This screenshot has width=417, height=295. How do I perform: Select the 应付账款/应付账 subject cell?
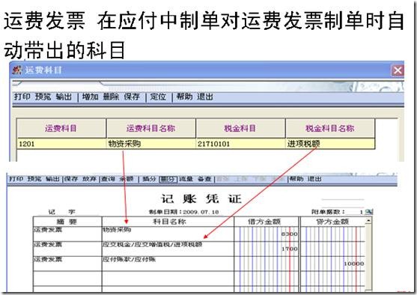pos(168,264)
